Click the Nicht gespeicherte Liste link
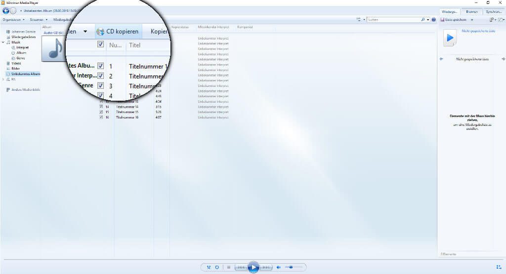 [478, 31]
